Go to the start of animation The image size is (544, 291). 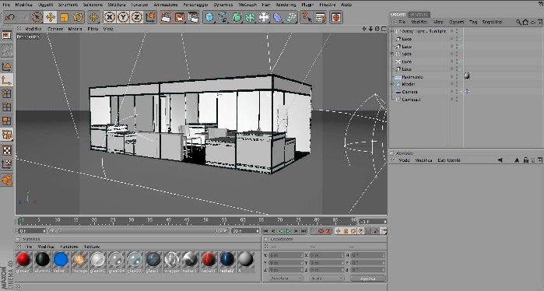265,231
